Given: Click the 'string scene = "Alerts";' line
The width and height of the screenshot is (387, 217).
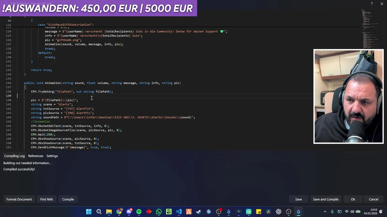Looking at the screenshot, I should coord(52,104).
